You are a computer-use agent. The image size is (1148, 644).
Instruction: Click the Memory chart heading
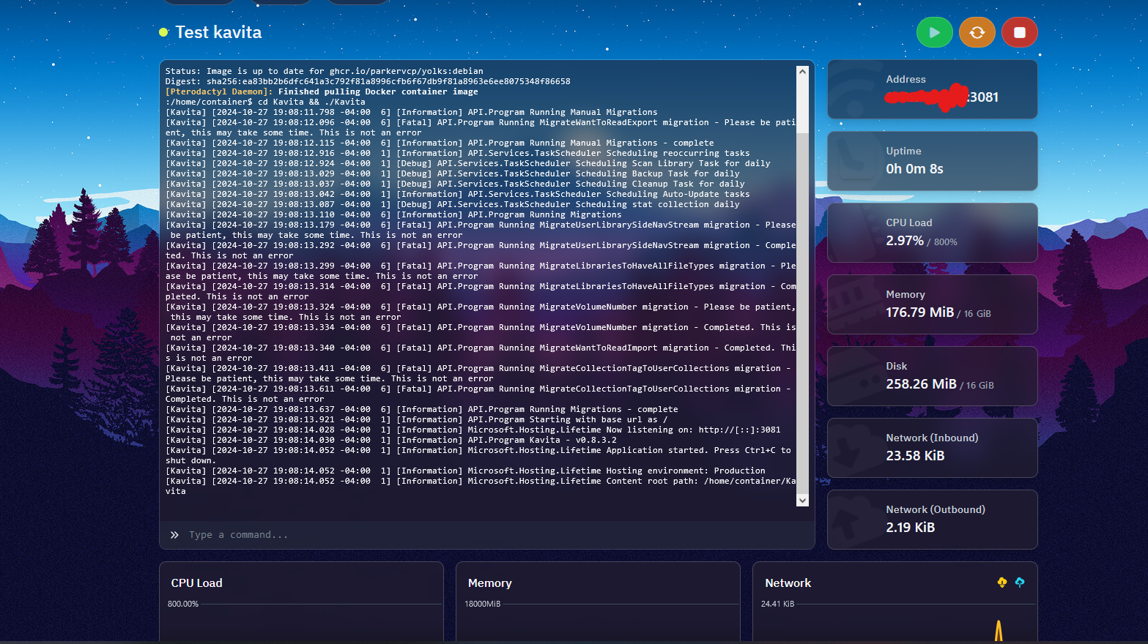tap(489, 583)
